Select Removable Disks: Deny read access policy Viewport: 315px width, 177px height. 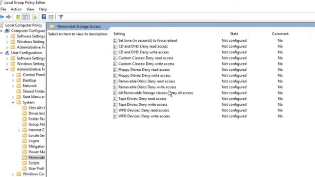pos(147,81)
